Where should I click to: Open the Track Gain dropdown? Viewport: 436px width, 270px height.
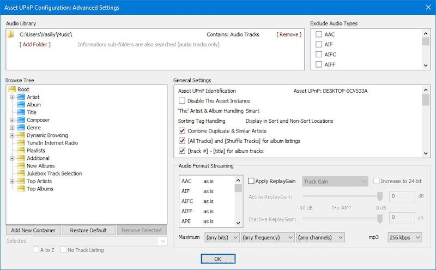tap(335, 182)
